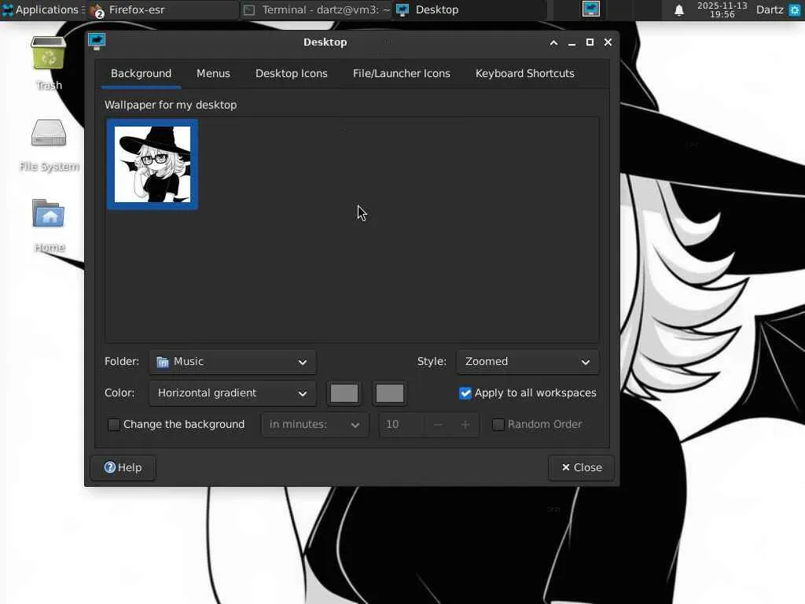The width and height of the screenshot is (805, 604).
Task: Open the Style dropdown showing Zoomed
Action: tap(527, 362)
